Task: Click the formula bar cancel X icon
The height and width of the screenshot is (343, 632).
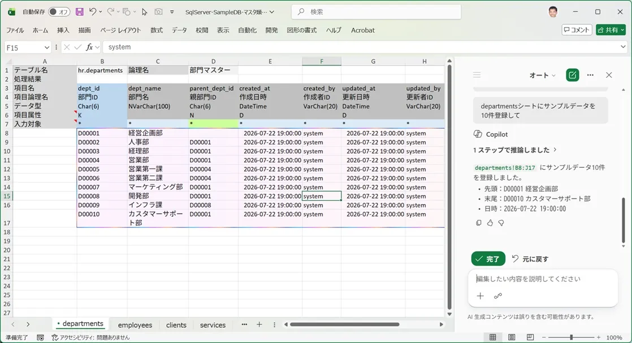Action: [67, 47]
